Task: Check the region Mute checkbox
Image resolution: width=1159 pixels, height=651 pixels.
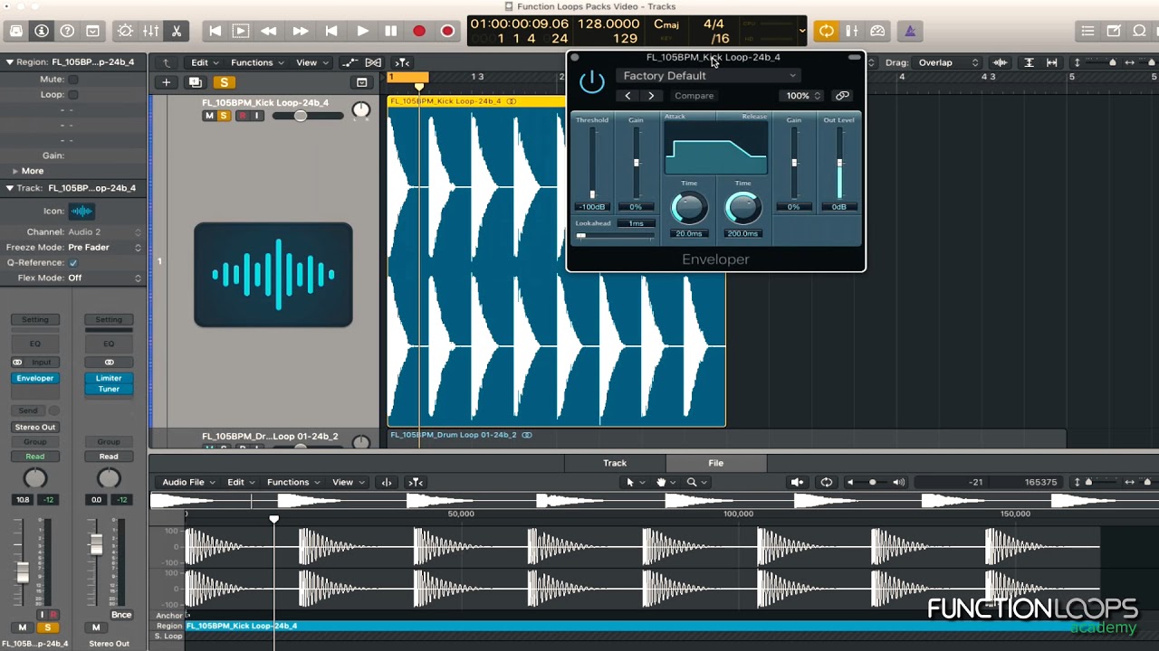Action: [73, 79]
